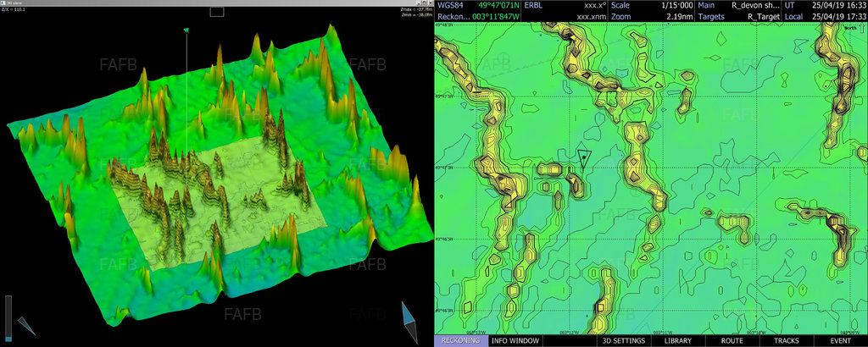Click the north indicator in chart top-right corner
Image resolution: width=868 pixels, height=347 pixels.
(850, 28)
